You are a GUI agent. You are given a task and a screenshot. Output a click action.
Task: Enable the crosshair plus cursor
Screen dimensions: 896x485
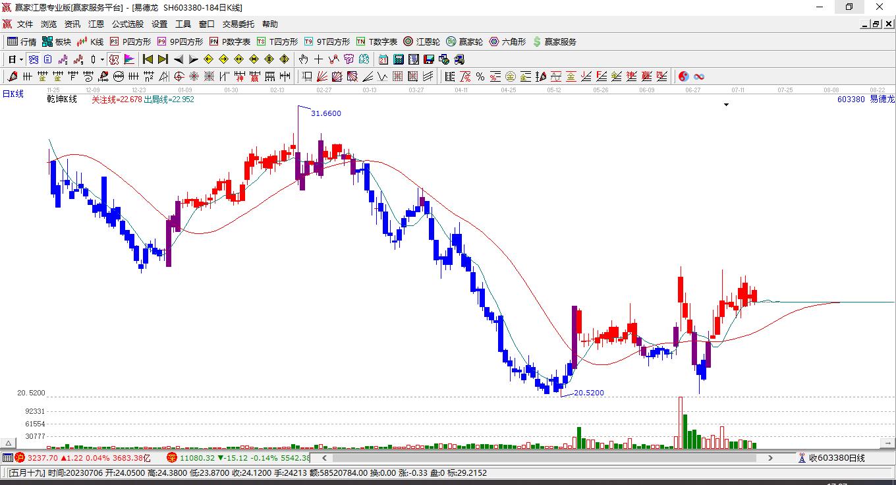(319, 59)
